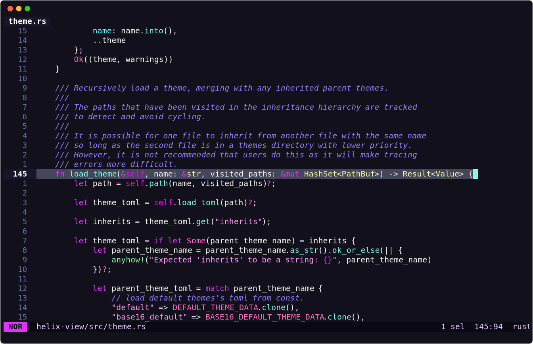Click the "inherits" string literal
Image resolution: width=533 pixels, height=344 pixels.
tap(238, 222)
